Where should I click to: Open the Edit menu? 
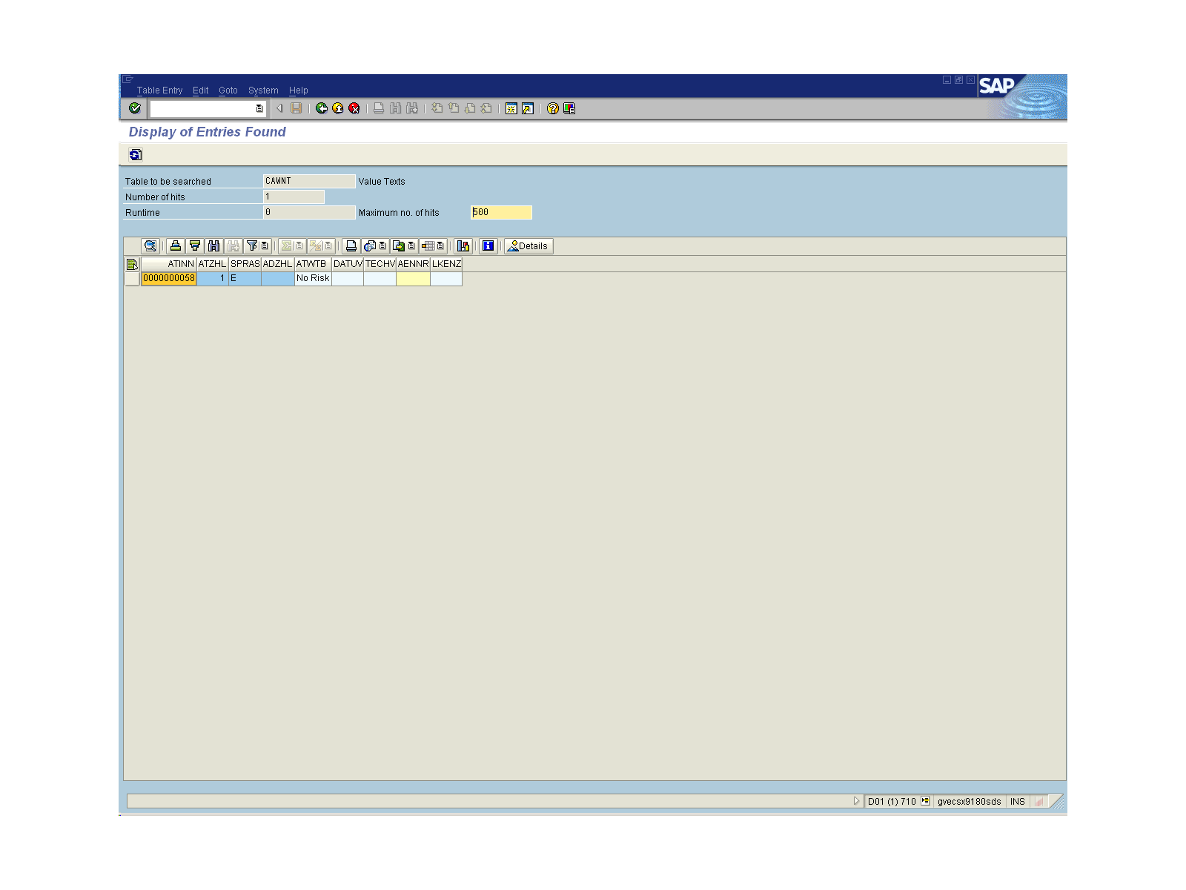click(x=201, y=90)
